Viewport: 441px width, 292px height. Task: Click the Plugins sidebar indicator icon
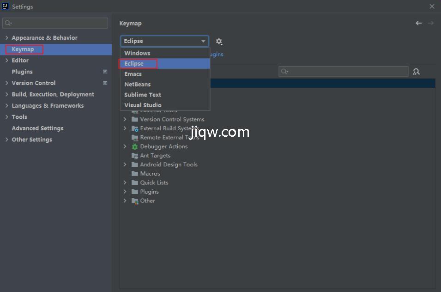click(105, 72)
